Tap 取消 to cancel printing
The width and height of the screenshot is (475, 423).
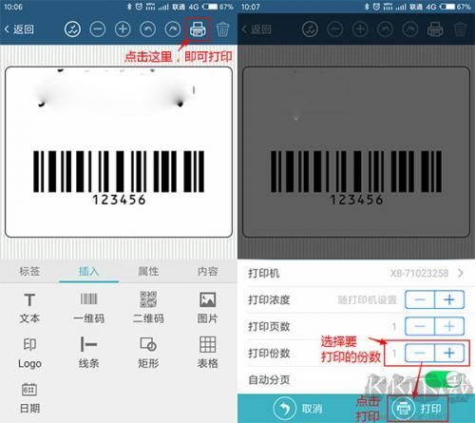coord(297,409)
